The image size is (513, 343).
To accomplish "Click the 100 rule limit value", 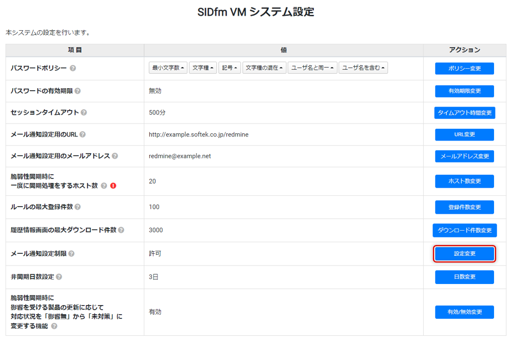I will pyautogui.click(x=154, y=207).
